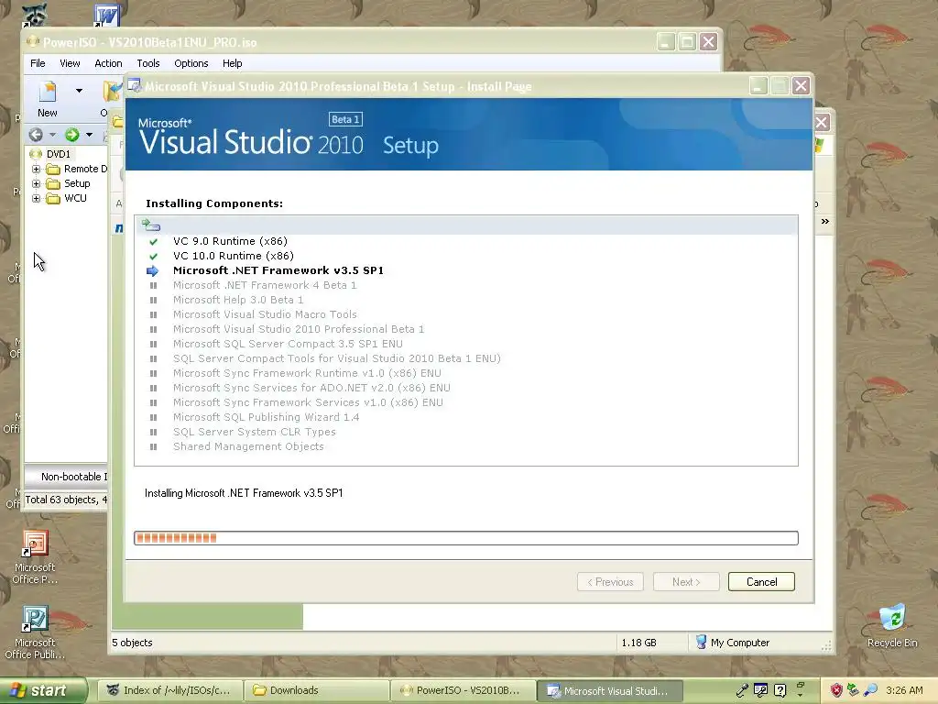Screen dimensions: 938x704
Task: Click Total 63 objects status text
Action: tap(66, 500)
